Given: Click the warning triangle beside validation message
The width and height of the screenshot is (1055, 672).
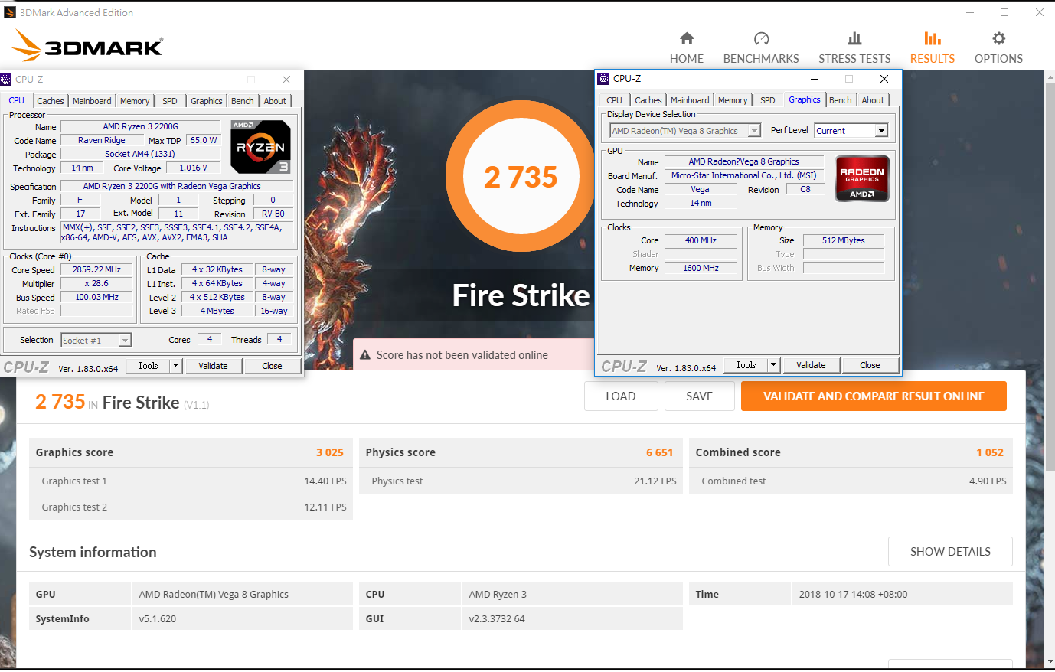Looking at the screenshot, I should point(365,355).
